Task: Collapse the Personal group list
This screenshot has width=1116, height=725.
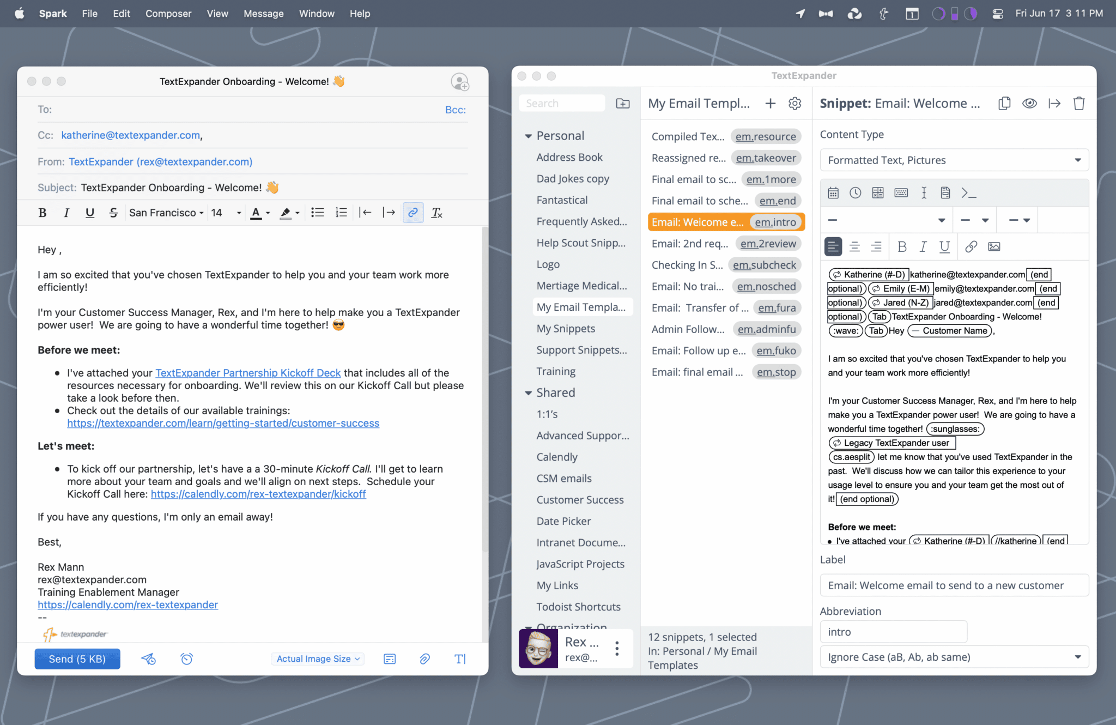Action: pos(528,136)
